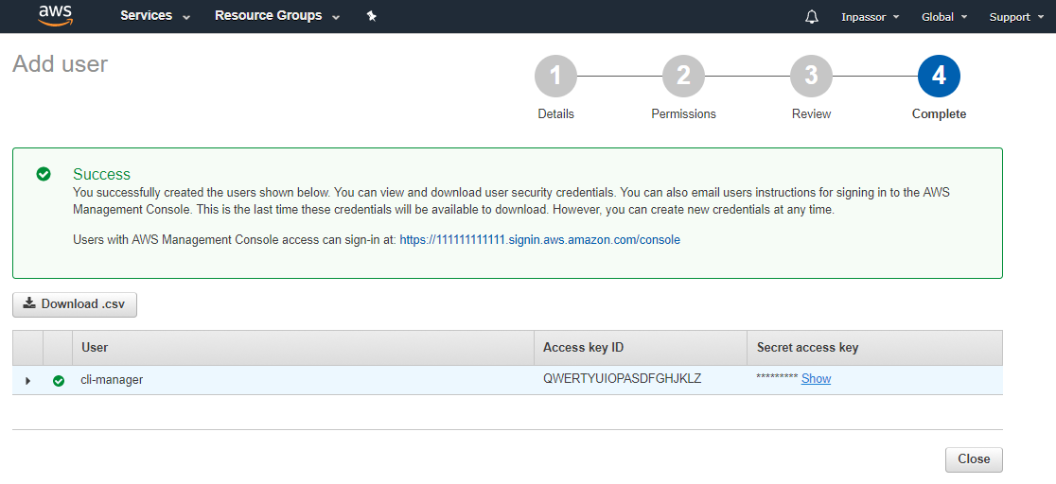Click step 3 Review circle

[x=811, y=77]
